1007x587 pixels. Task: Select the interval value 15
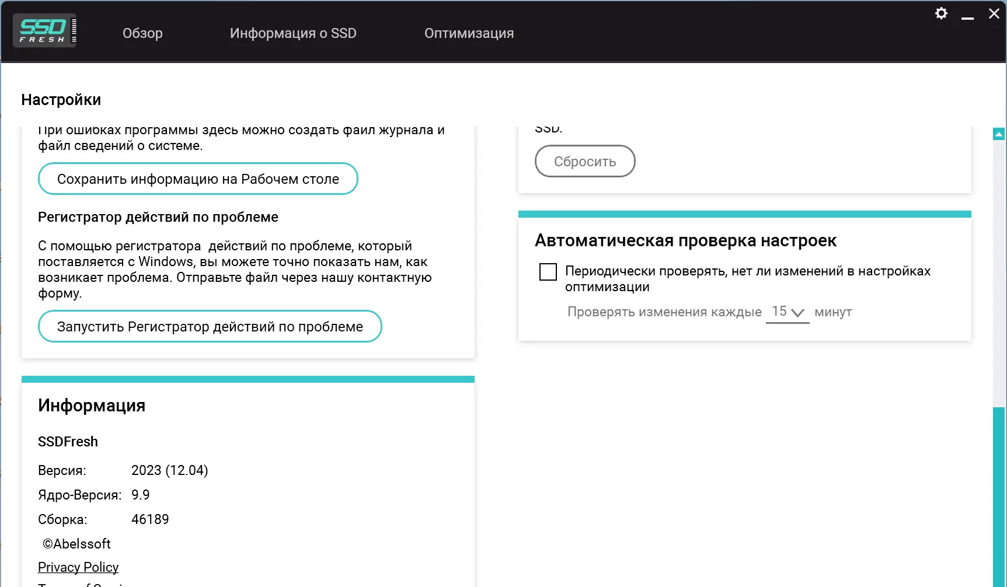click(x=779, y=312)
